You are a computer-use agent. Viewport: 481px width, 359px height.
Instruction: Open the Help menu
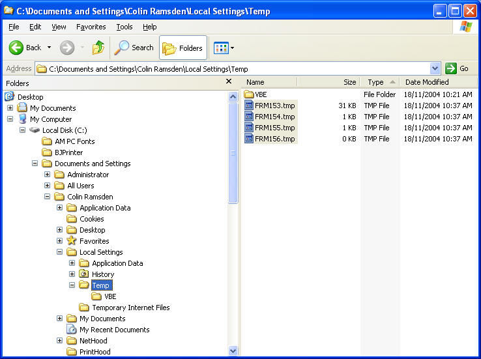point(150,27)
